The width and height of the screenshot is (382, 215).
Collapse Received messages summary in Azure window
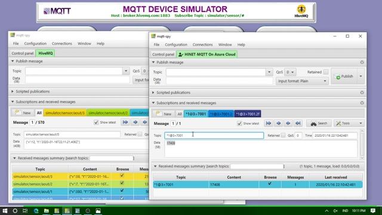click(x=155, y=166)
